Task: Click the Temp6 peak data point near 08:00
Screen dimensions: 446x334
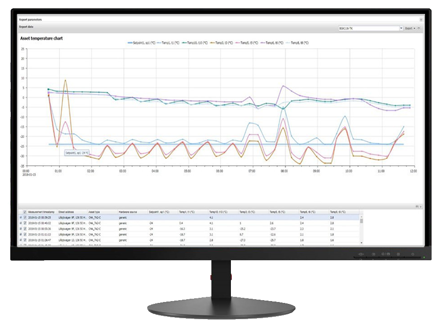Action: point(283,86)
